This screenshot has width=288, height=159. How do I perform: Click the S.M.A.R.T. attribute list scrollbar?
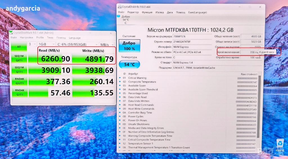tap(259, 112)
